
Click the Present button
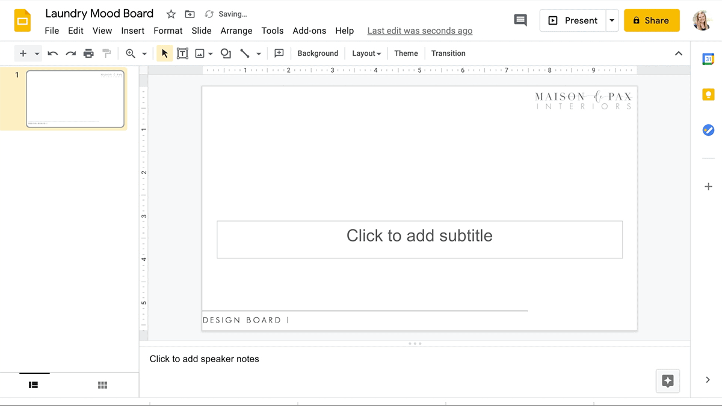coord(572,20)
